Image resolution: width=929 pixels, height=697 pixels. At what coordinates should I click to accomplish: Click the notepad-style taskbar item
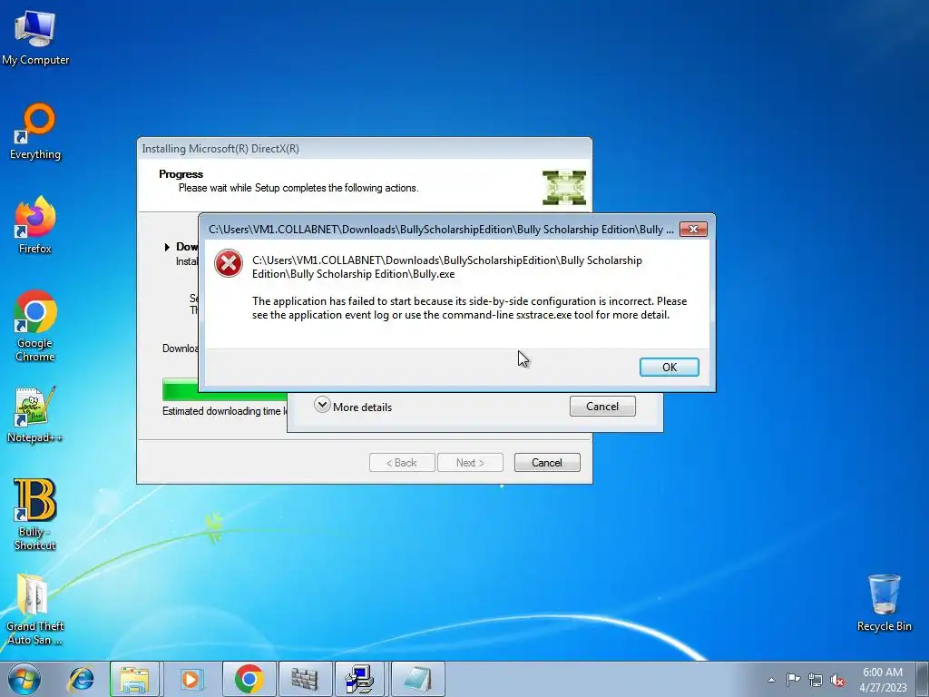point(417,679)
